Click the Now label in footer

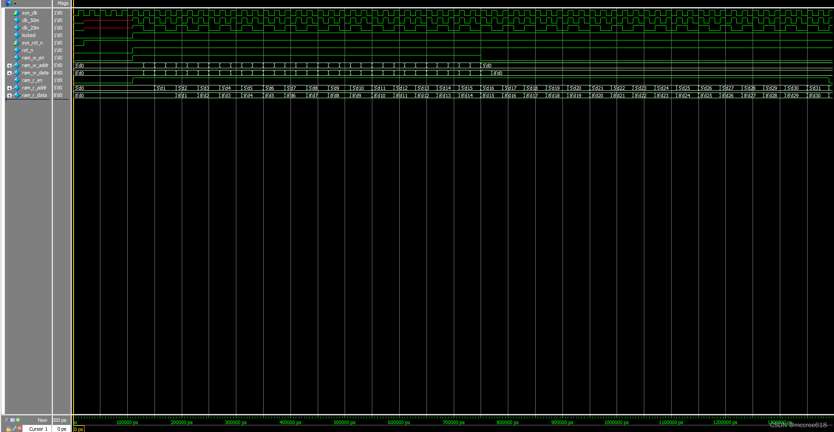[x=42, y=420]
